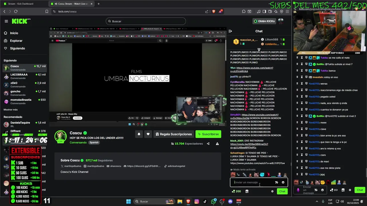Open the Brave wallet icon
The width and height of the screenshot is (367, 206).
point(270,11)
